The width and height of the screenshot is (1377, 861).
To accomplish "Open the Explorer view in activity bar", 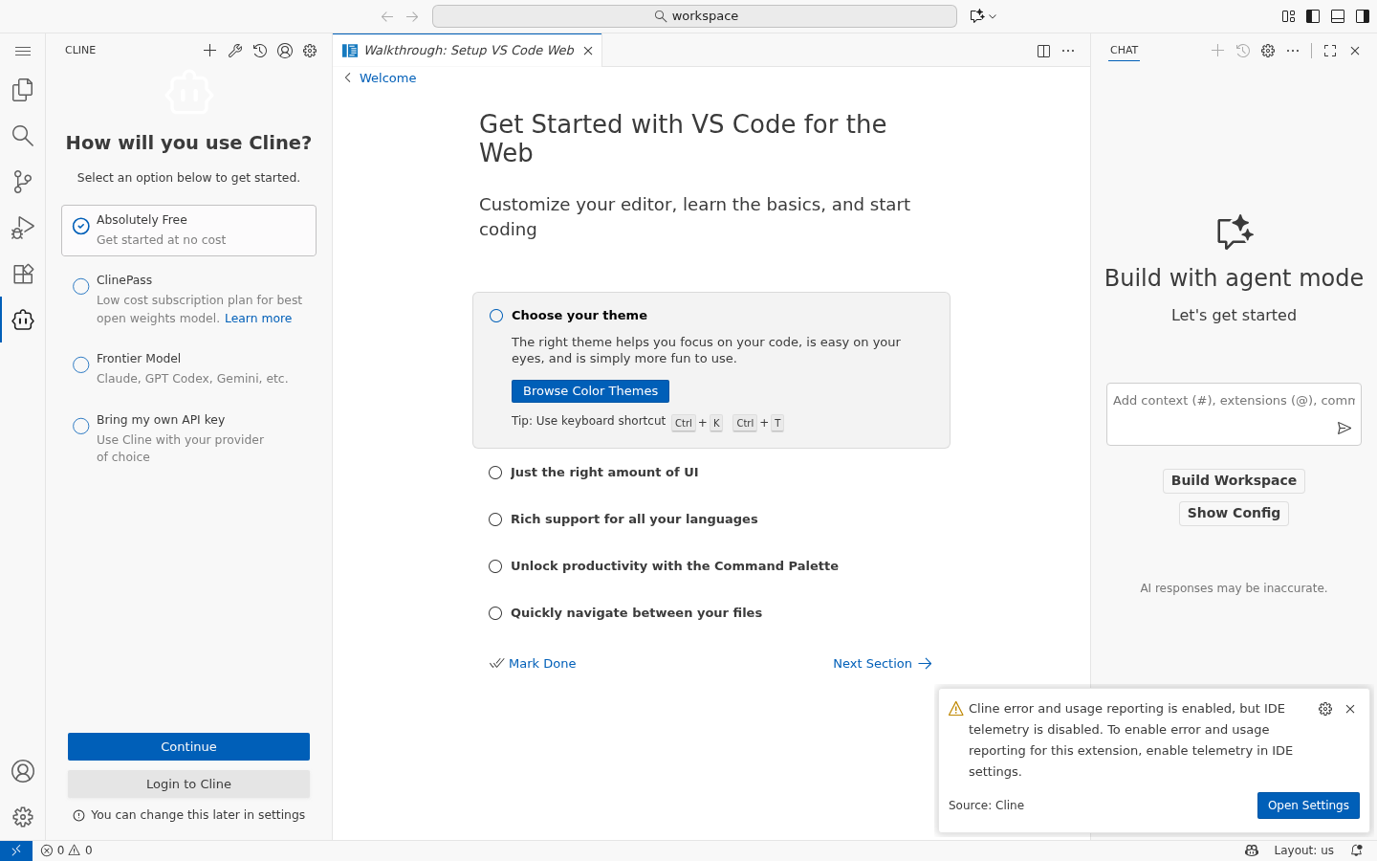I will [23, 90].
